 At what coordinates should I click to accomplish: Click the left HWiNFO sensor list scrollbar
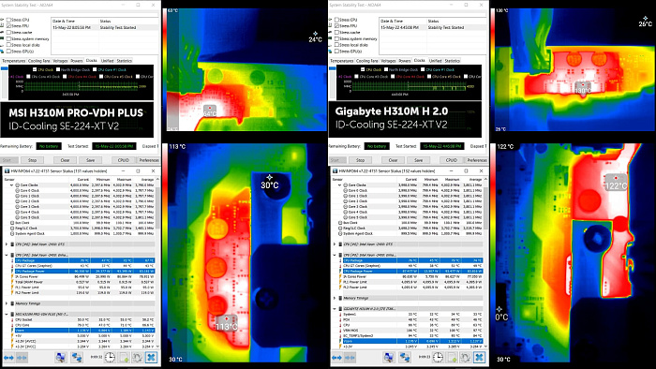(157, 263)
